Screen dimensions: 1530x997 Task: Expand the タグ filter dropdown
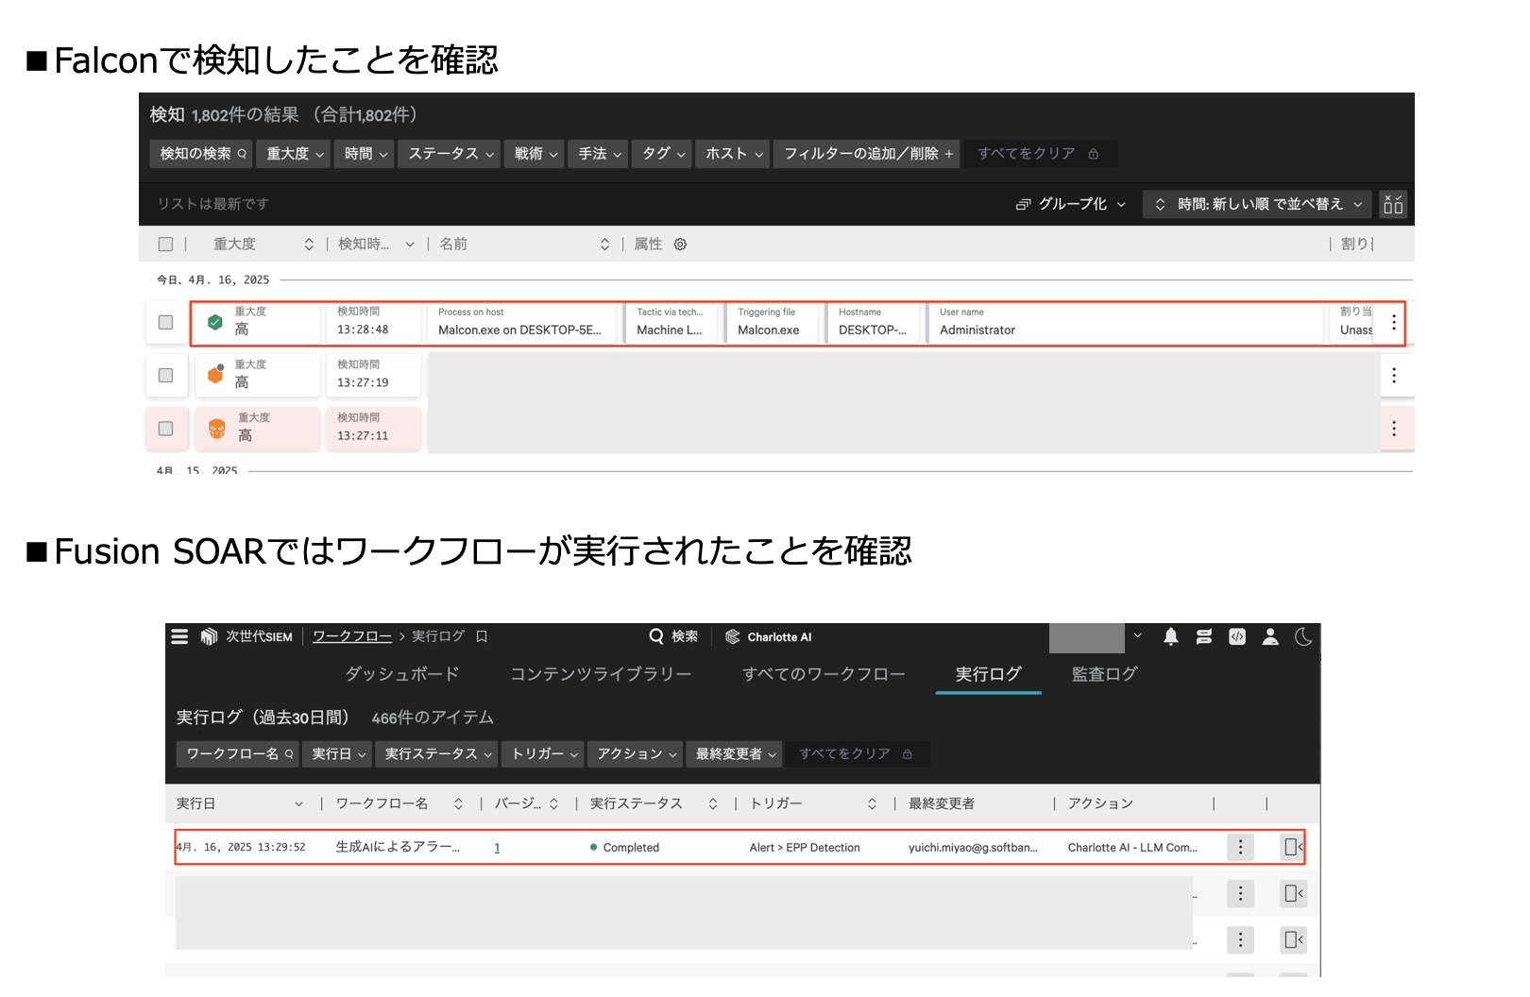coord(663,154)
